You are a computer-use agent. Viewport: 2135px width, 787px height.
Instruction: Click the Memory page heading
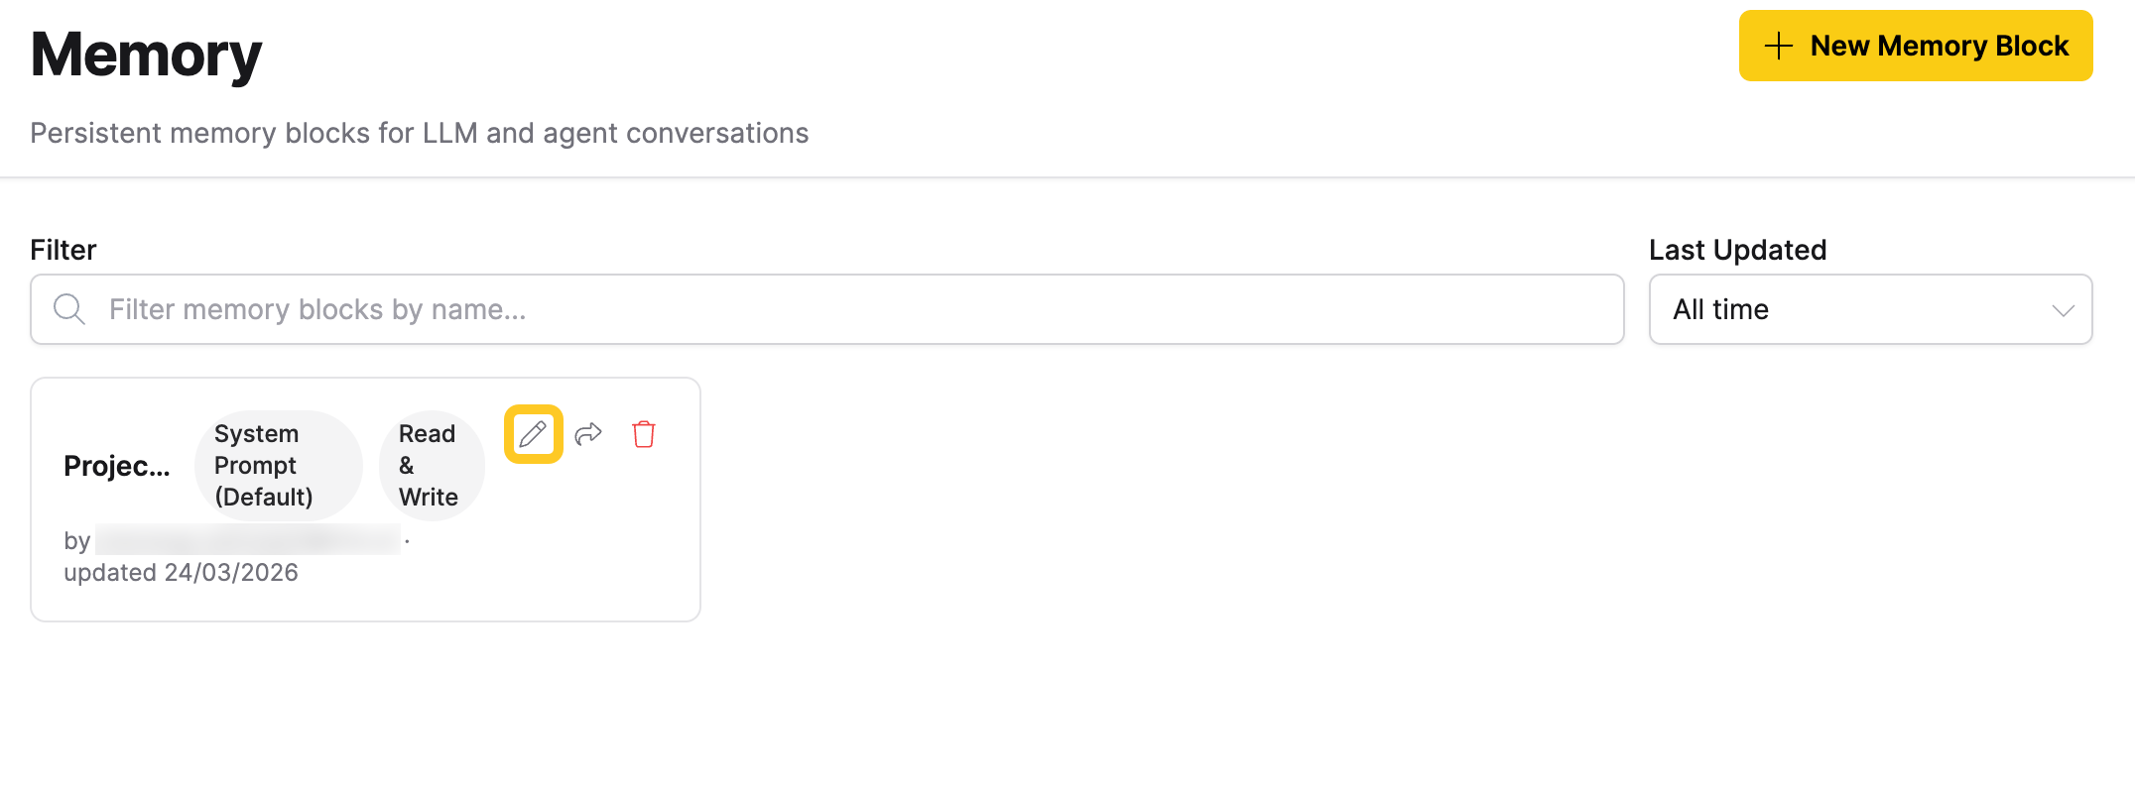146,55
